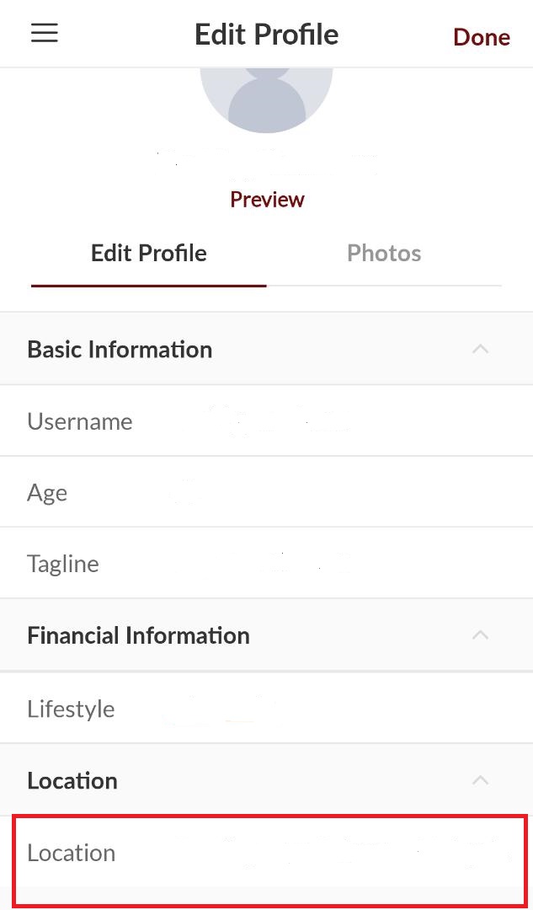Image resolution: width=533 pixels, height=910 pixels.
Task: Open the Lifestyle field row
Action: [x=266, y=709]
